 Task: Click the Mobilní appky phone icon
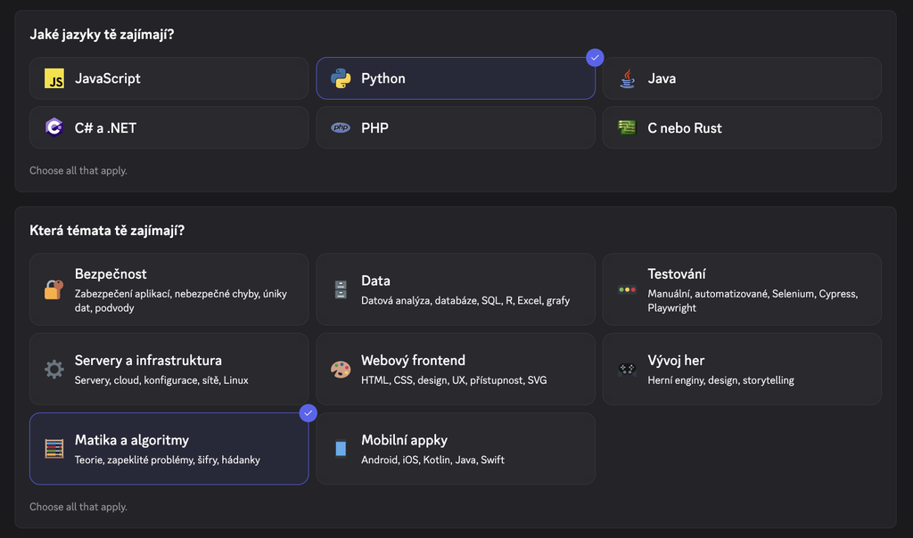point(341,448)
